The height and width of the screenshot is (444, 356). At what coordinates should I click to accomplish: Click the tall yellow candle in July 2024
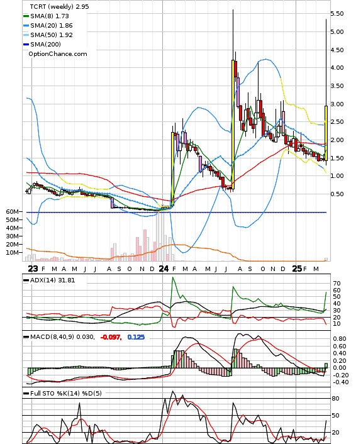[x=233, y=125]
